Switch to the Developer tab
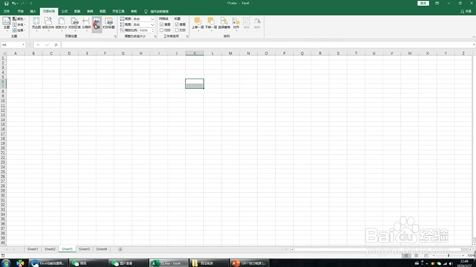The width and height of the screenshot is (476, 267). (x=119, y=11)
